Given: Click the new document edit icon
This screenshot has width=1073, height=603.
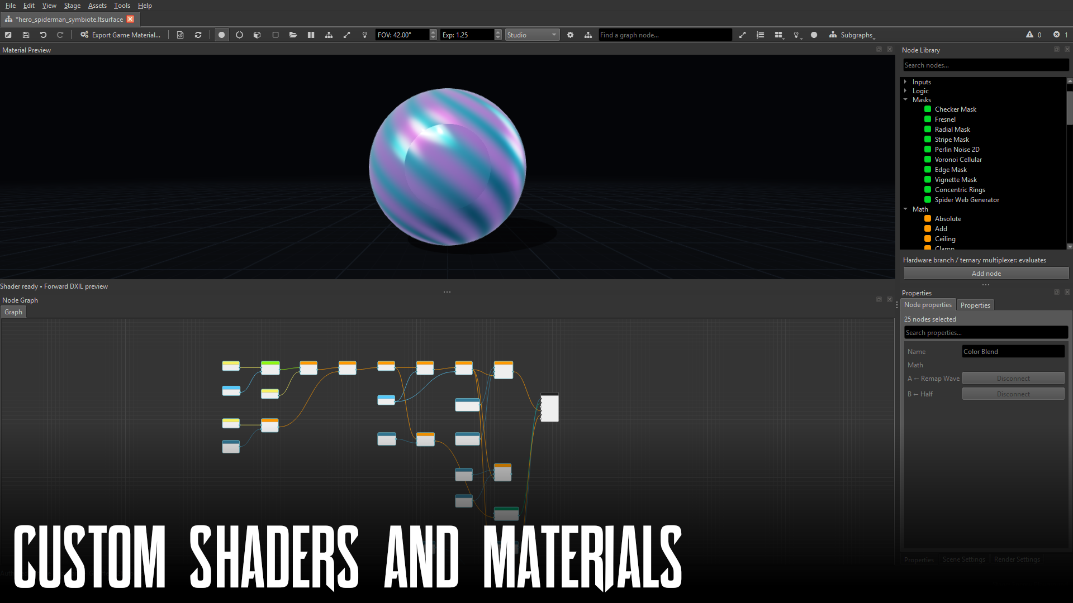Looking at the screenshot, I should click(8, 35).
